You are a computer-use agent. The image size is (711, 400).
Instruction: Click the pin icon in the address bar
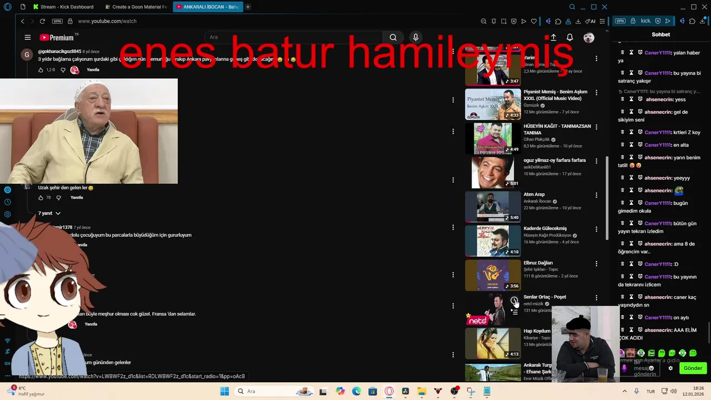click(x=494, y=21)
